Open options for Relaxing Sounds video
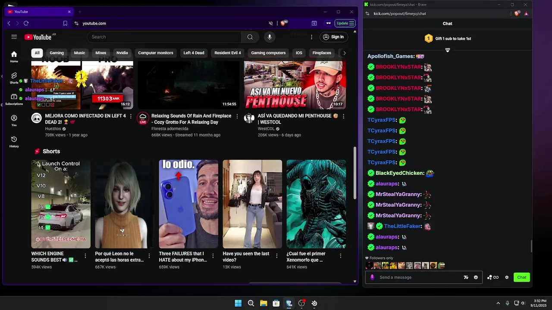Image resolution: width=552 pixels, height=310 pixels. tap(237, 116)
